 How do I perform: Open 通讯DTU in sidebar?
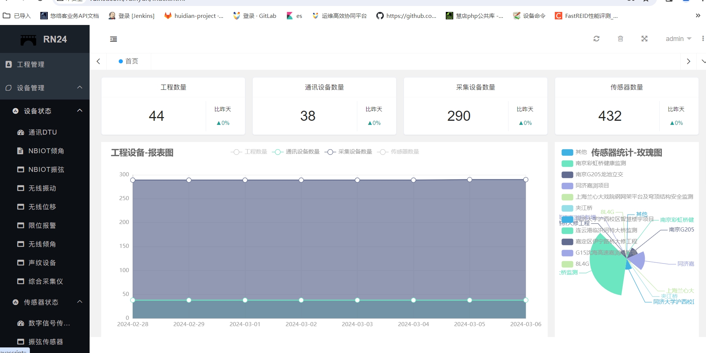[45, 132]
